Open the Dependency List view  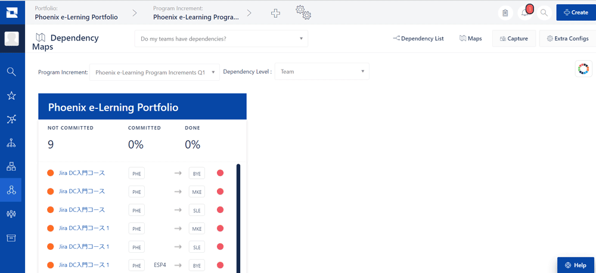pyautogui.click(x=418, y=38)
